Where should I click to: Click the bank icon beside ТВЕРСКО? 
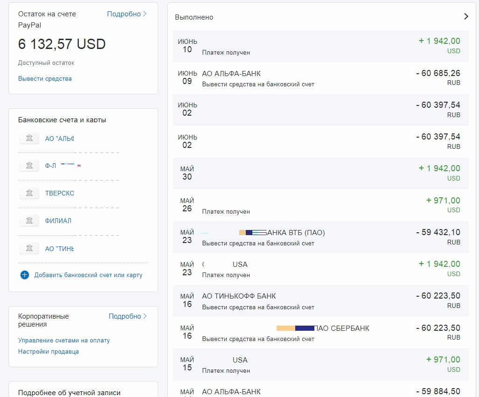[x=29, y=193]
